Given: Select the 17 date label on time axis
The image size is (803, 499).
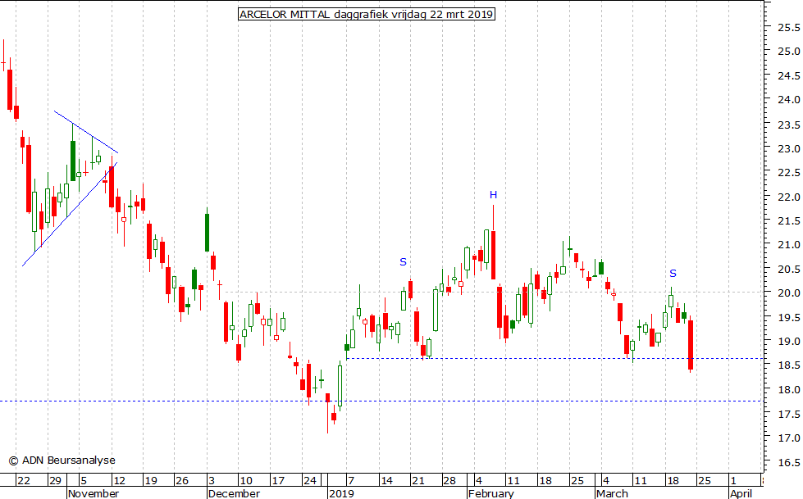Looking at the screenshot, I should [x=277, y=481].
